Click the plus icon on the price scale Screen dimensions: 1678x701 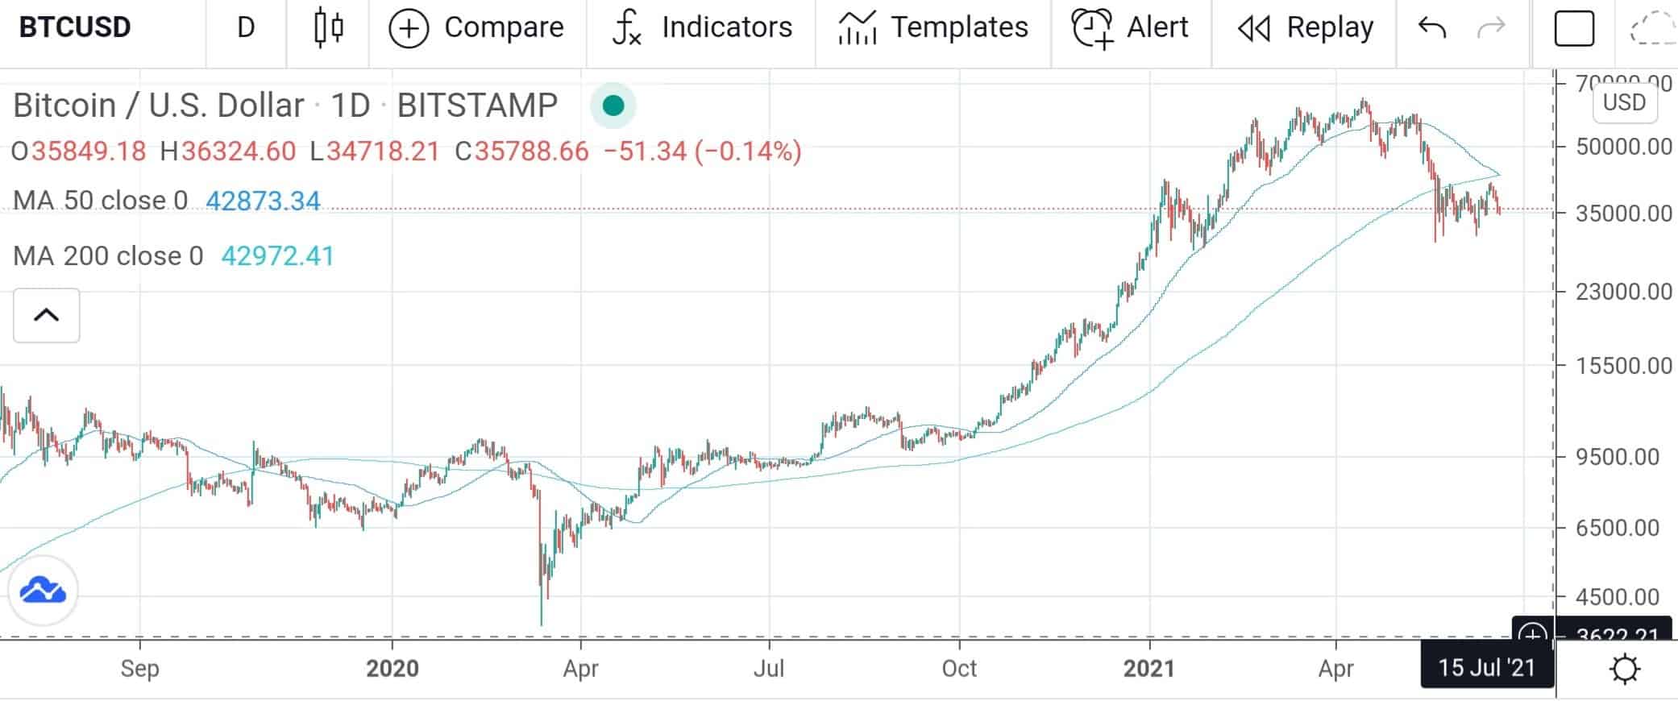point(1531,637)
